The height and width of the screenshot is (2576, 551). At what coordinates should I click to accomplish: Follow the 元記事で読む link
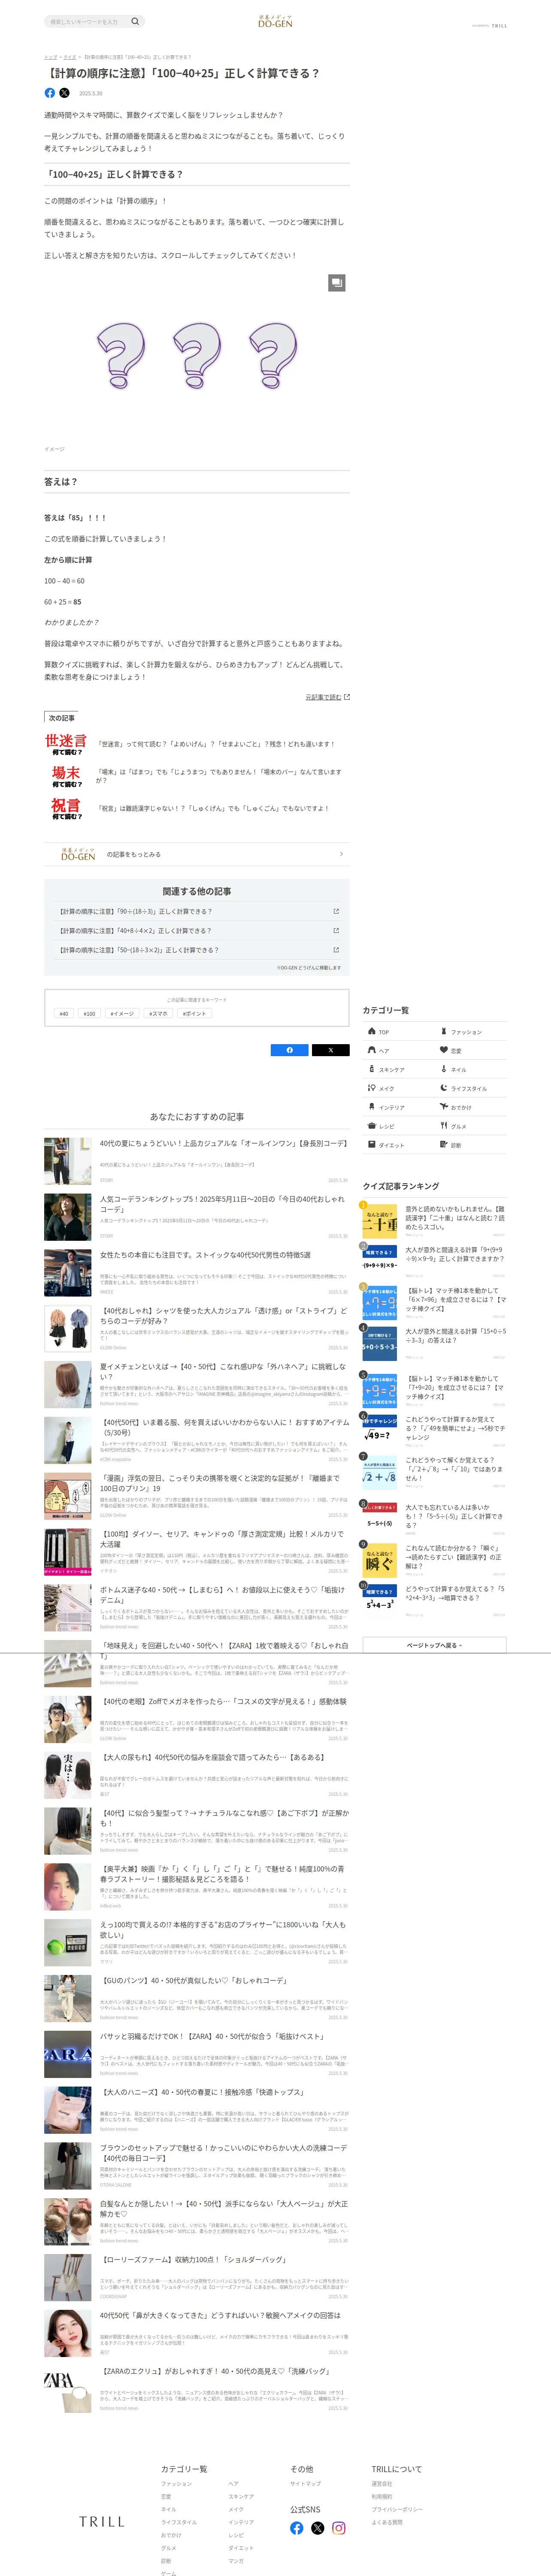coord(327,697)
